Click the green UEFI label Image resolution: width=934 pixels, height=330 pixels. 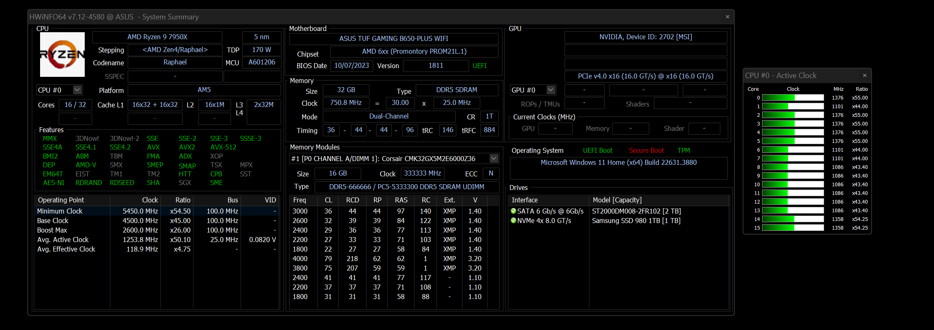coord(479,66)
